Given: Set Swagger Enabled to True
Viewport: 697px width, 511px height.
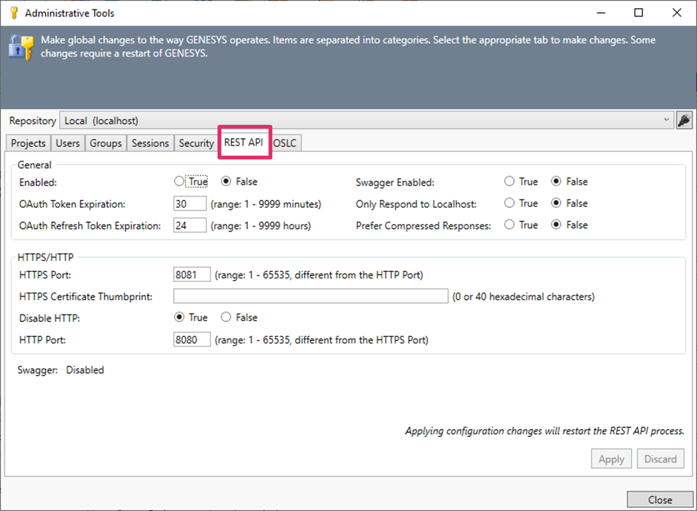Looking at the screenshot, I should click(x=509, y=181).
